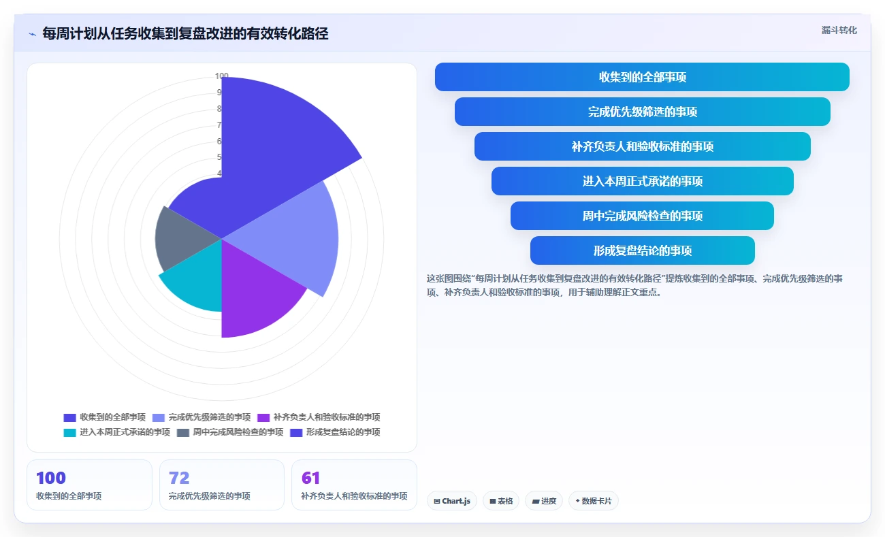The width and height of the screenshot is (885, 537).
Task: Open the stat card showing 72
Action: tap(222, 485)
